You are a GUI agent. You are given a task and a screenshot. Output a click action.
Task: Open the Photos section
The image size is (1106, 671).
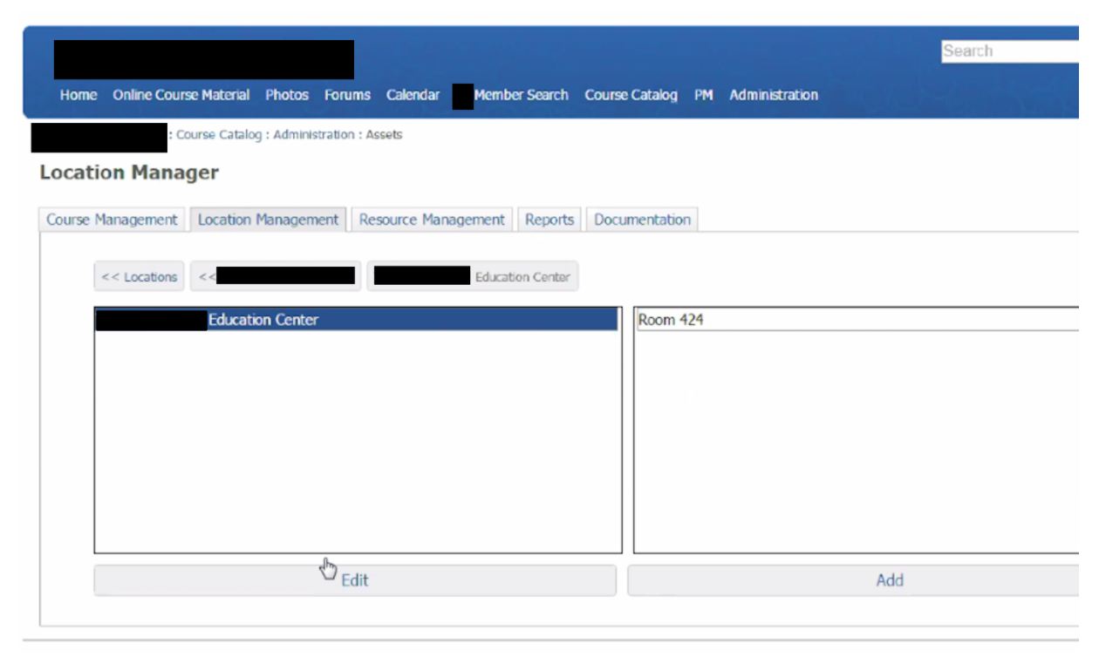[x=287, y=95]
